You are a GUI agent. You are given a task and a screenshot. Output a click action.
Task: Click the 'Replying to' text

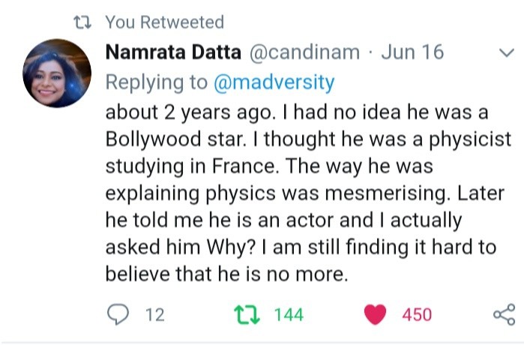(x=156, y=82)
